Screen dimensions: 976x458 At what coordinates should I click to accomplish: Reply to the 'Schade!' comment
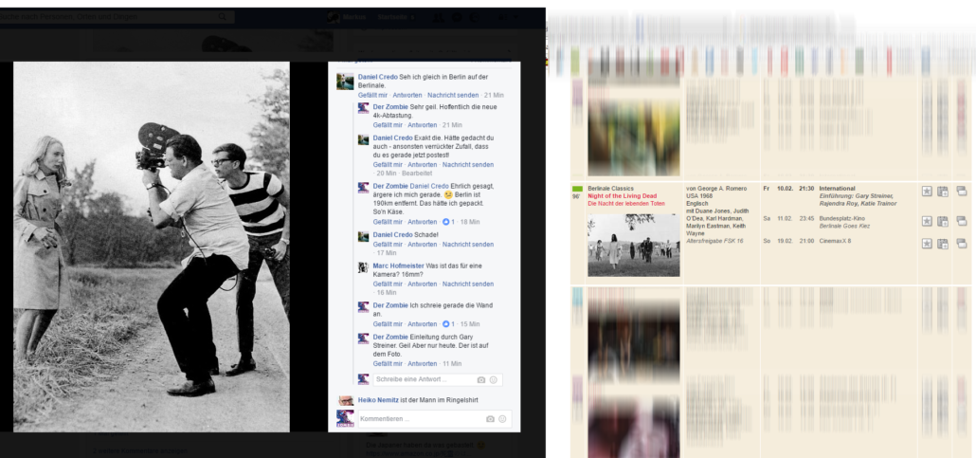(x=422, y=245)
